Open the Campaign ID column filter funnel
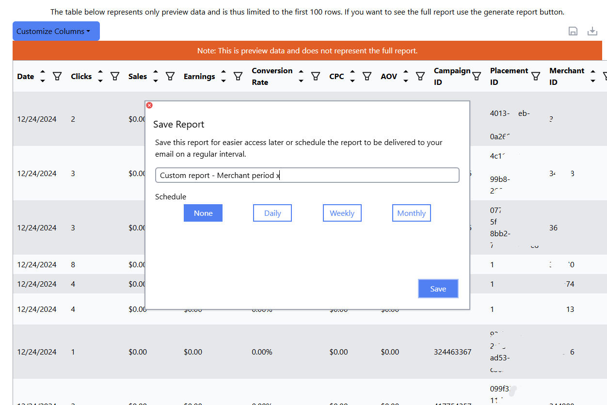The width and height of the screenshot is (607, 405). point(477,76)
